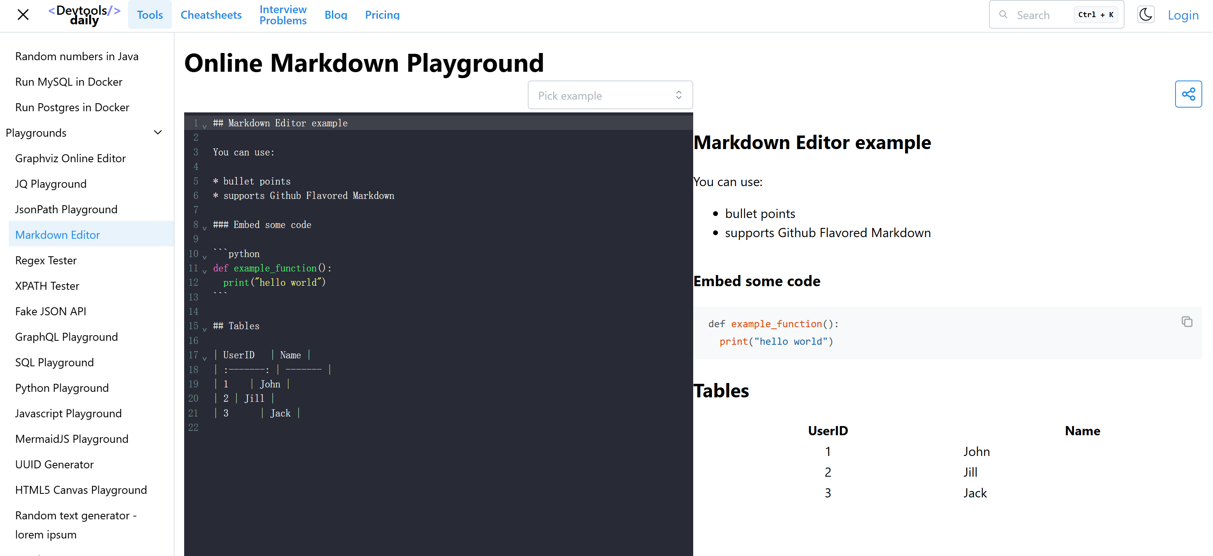Screen dimensions: 1213x556
Task: Click the search magnifier icon
Action: [x=1003, y=15]
